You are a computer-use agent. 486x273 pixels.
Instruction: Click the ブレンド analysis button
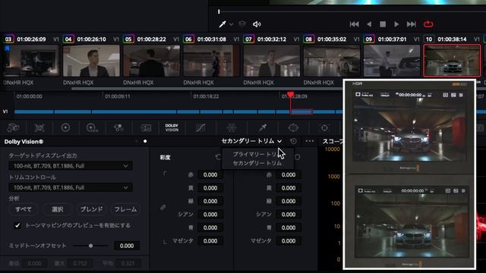click(x=91, y=209)
